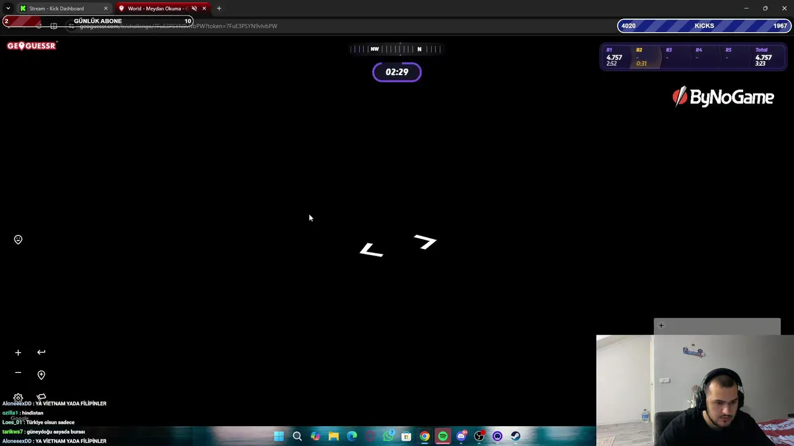
Task: Select World - Meydan Okuma tab
Action: point(156,9)
